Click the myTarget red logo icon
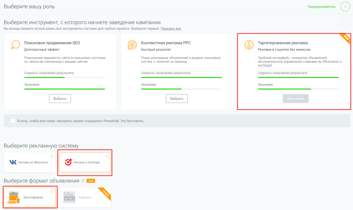 click(x=68, y=162)
